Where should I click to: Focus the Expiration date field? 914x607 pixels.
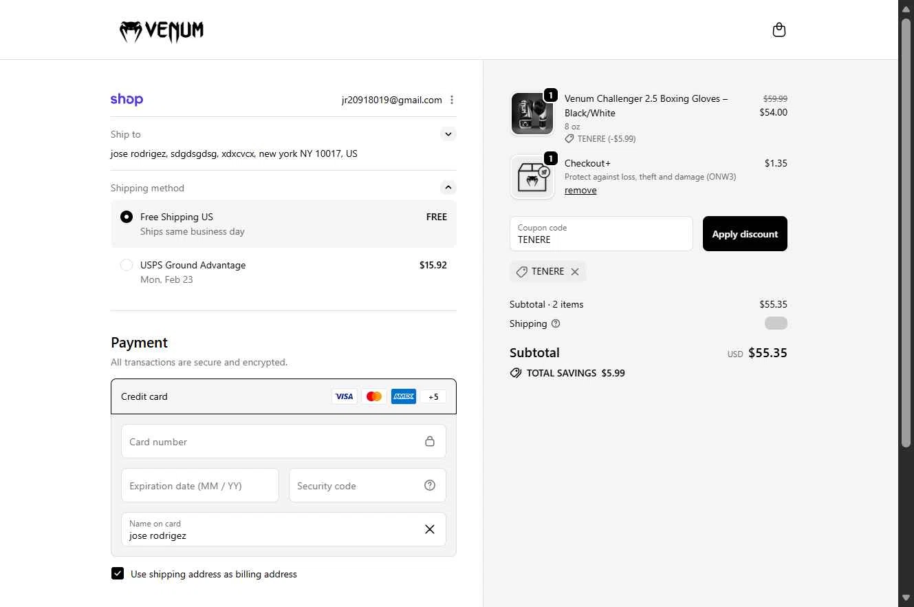coord(200,485)
